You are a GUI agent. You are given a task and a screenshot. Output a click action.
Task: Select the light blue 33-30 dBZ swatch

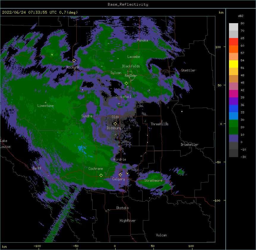[233, 116]
